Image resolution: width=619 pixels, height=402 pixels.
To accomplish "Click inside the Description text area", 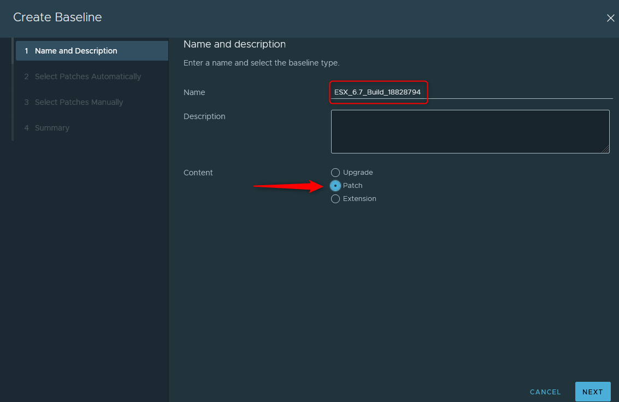I will 470,131.
